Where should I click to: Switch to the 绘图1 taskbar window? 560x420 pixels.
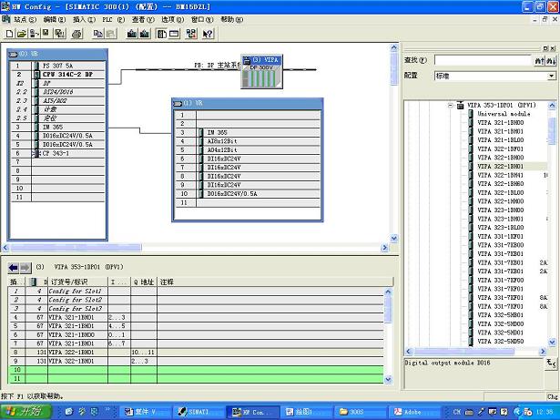[x=306, y=412]
